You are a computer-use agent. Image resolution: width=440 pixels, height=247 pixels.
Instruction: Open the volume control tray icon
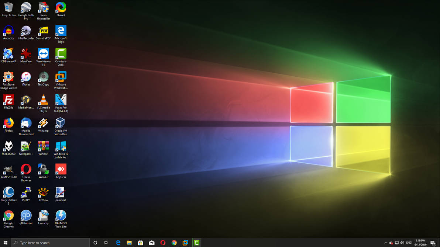tap(402, 243)
